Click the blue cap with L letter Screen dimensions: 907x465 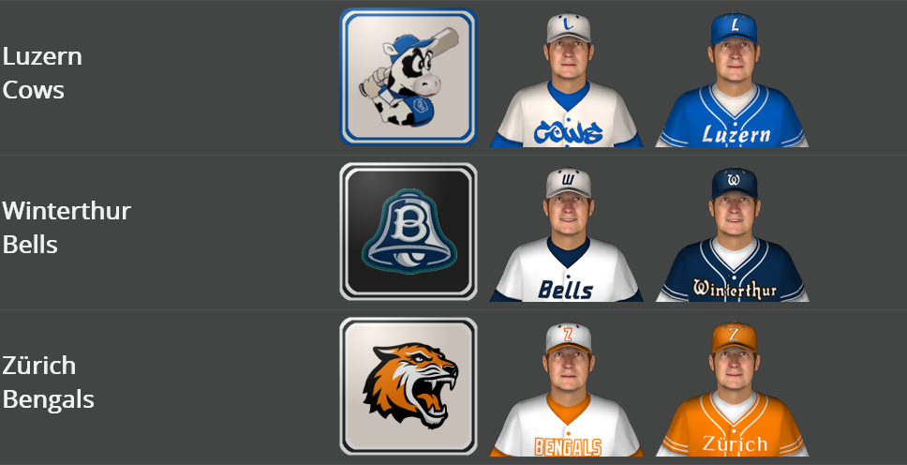tap(734, 28)
